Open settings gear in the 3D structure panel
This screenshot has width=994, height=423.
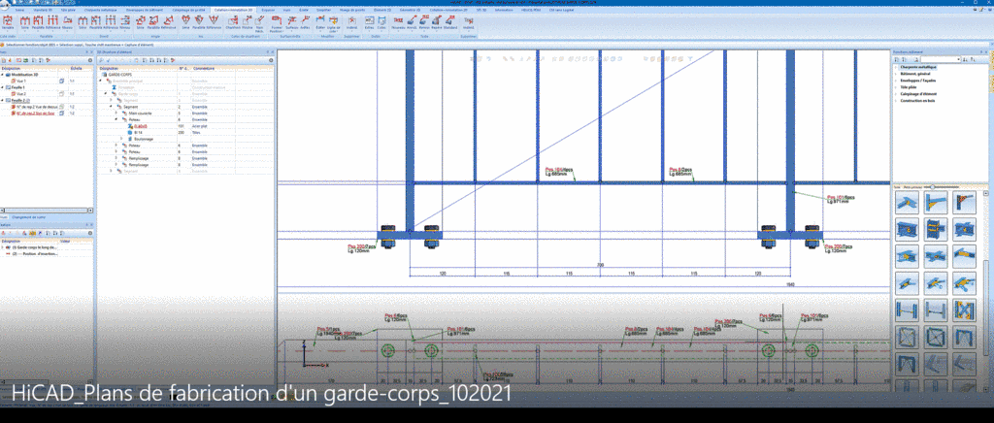(271, 59)
